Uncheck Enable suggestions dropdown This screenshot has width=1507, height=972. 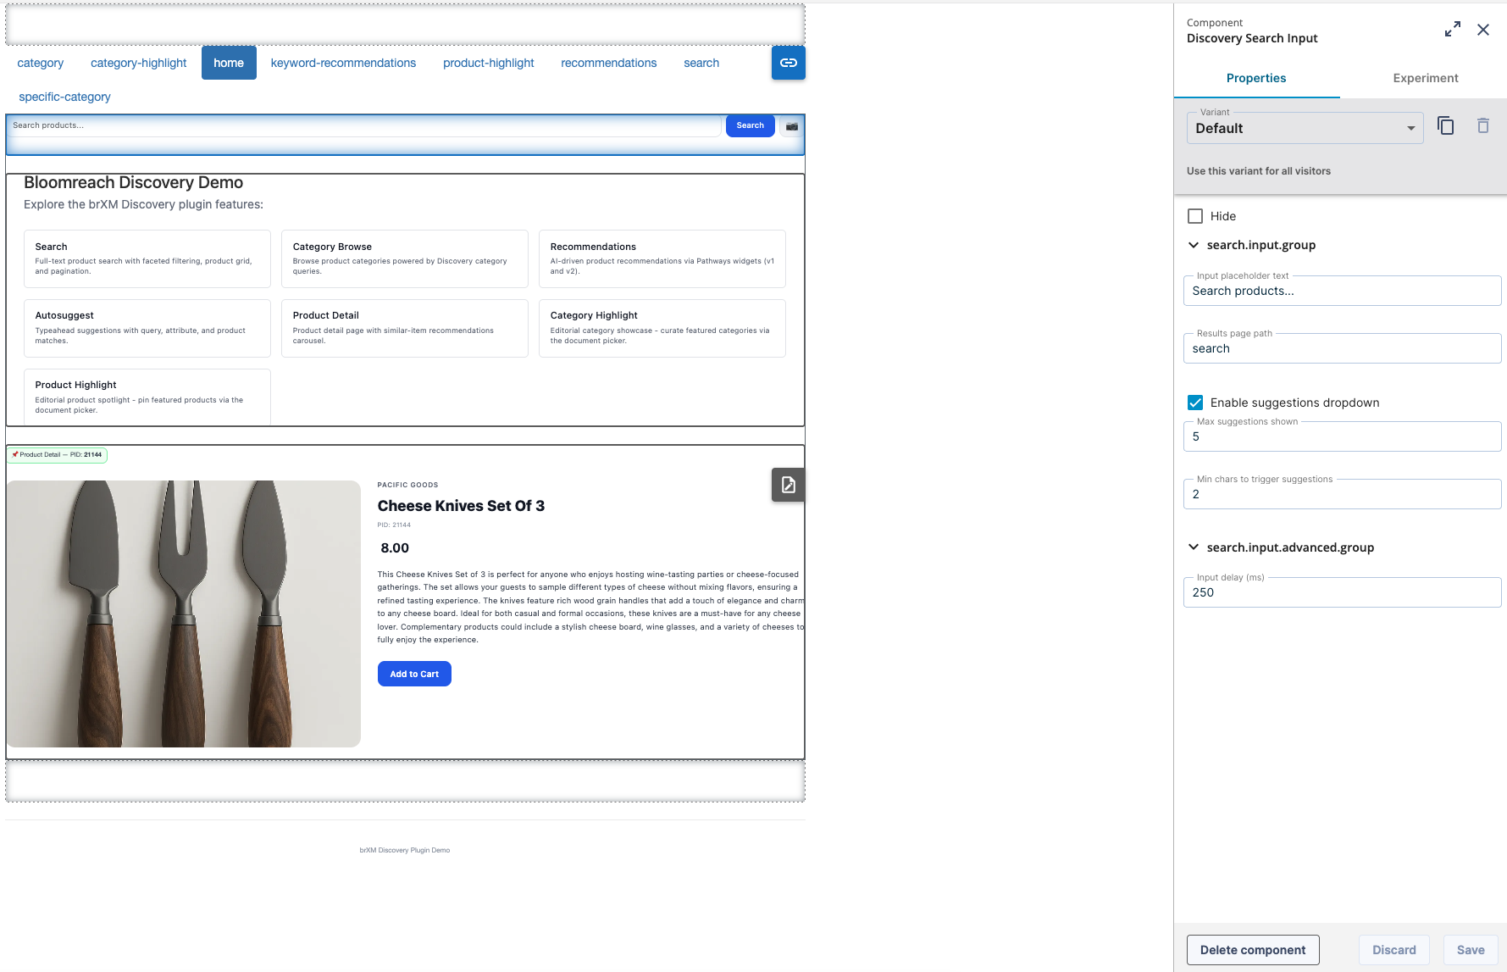(1195, 403)
